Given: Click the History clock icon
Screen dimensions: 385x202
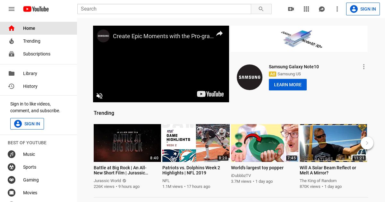Looking at the screenshot, I should (x=12, y=86).
